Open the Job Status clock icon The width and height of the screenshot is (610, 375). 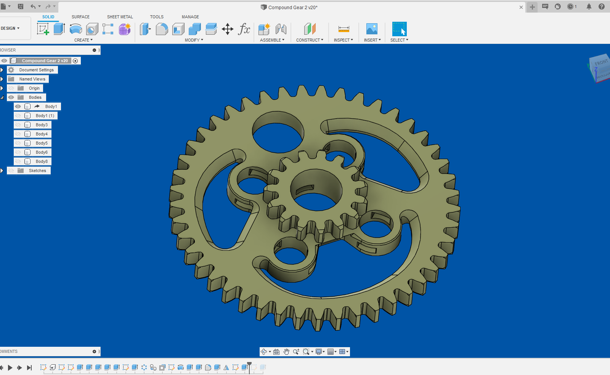571,6
